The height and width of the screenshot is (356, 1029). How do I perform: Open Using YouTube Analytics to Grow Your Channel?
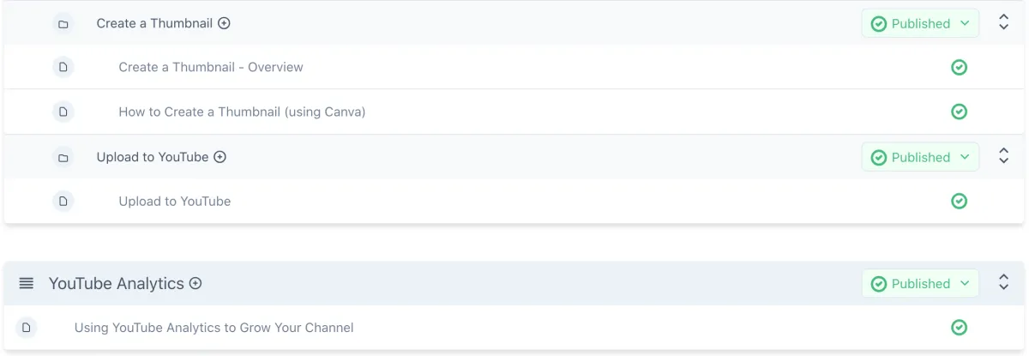point(214,328)
